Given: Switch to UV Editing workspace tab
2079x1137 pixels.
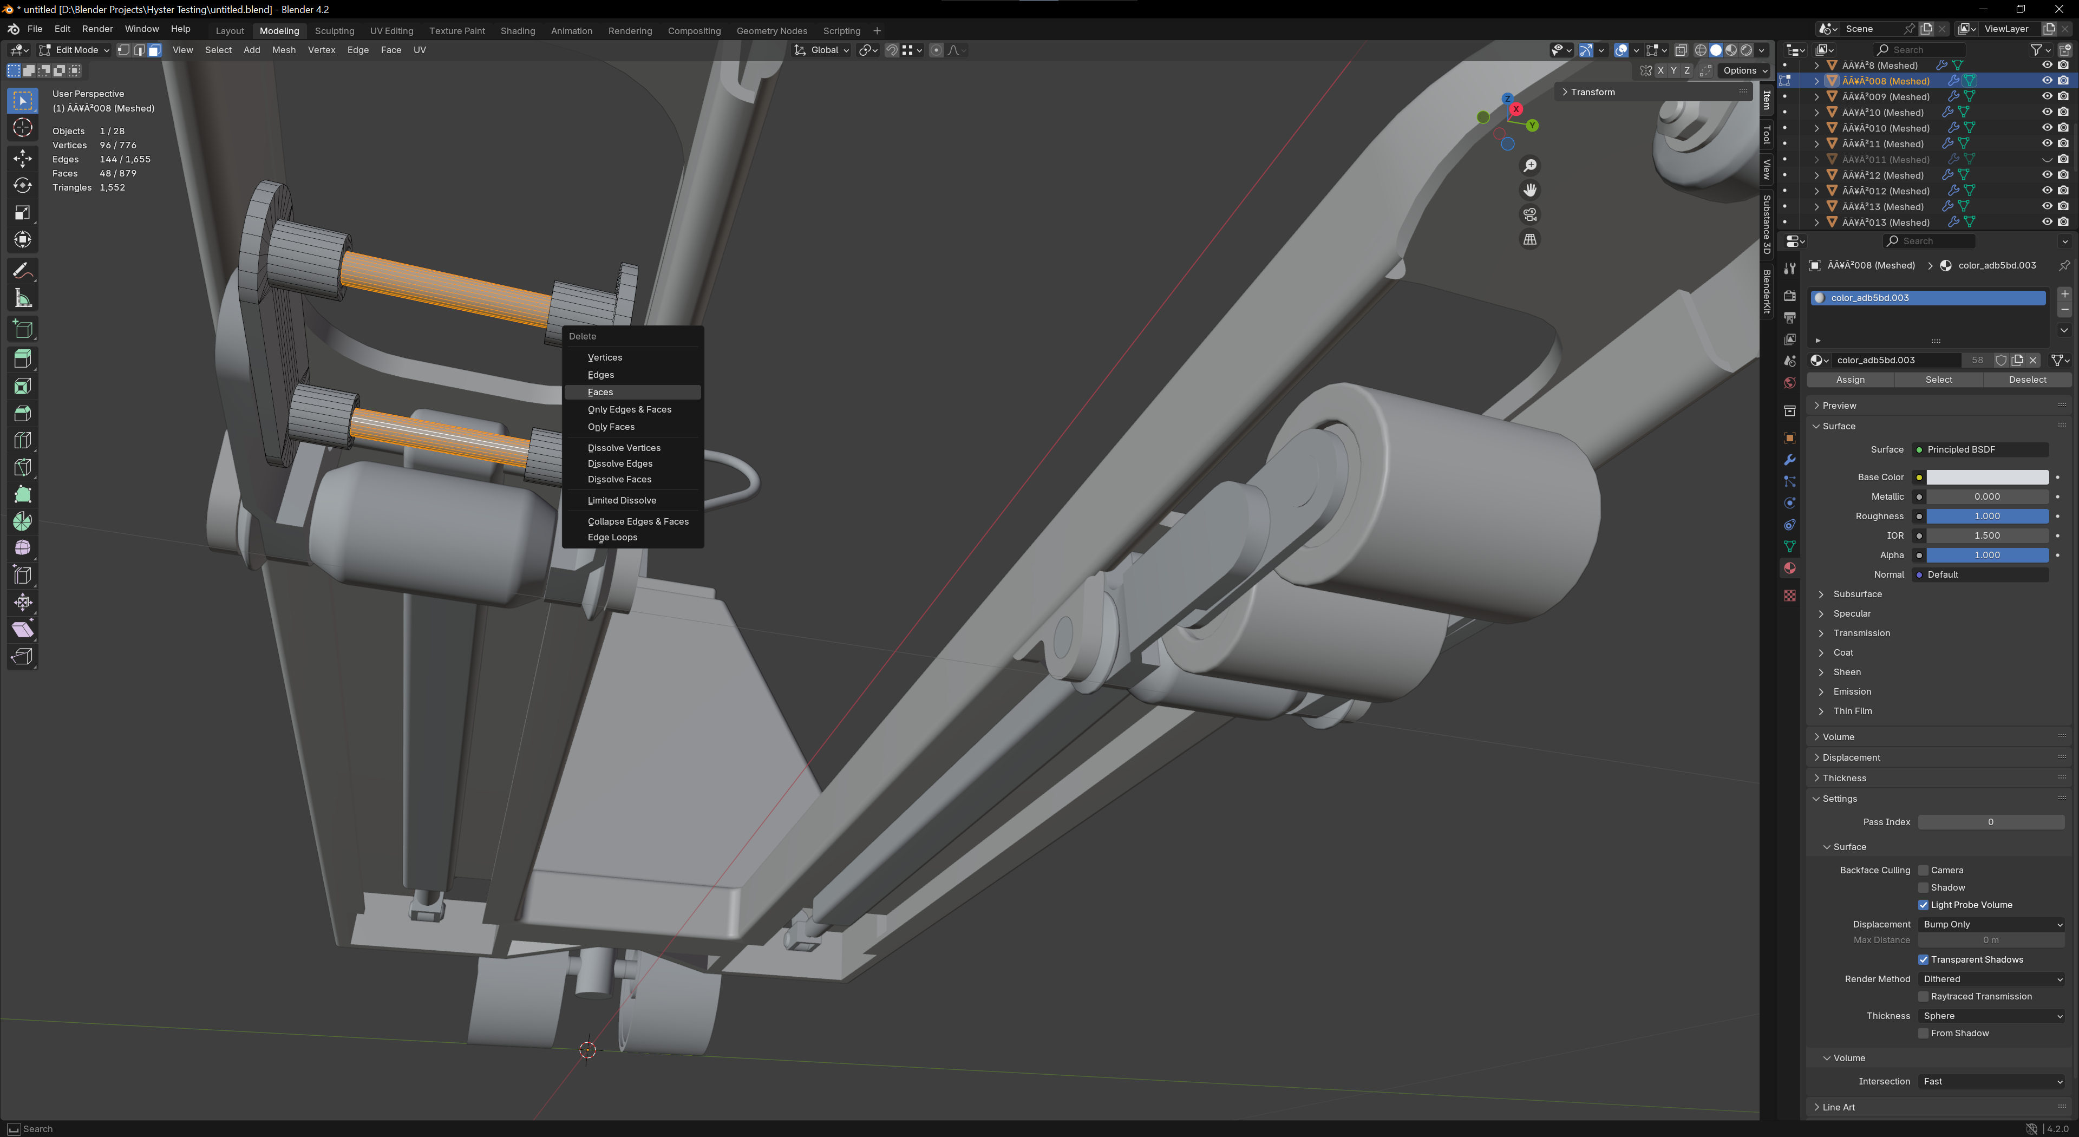Looking at the screenshot, I should click(x=391, y=31).
